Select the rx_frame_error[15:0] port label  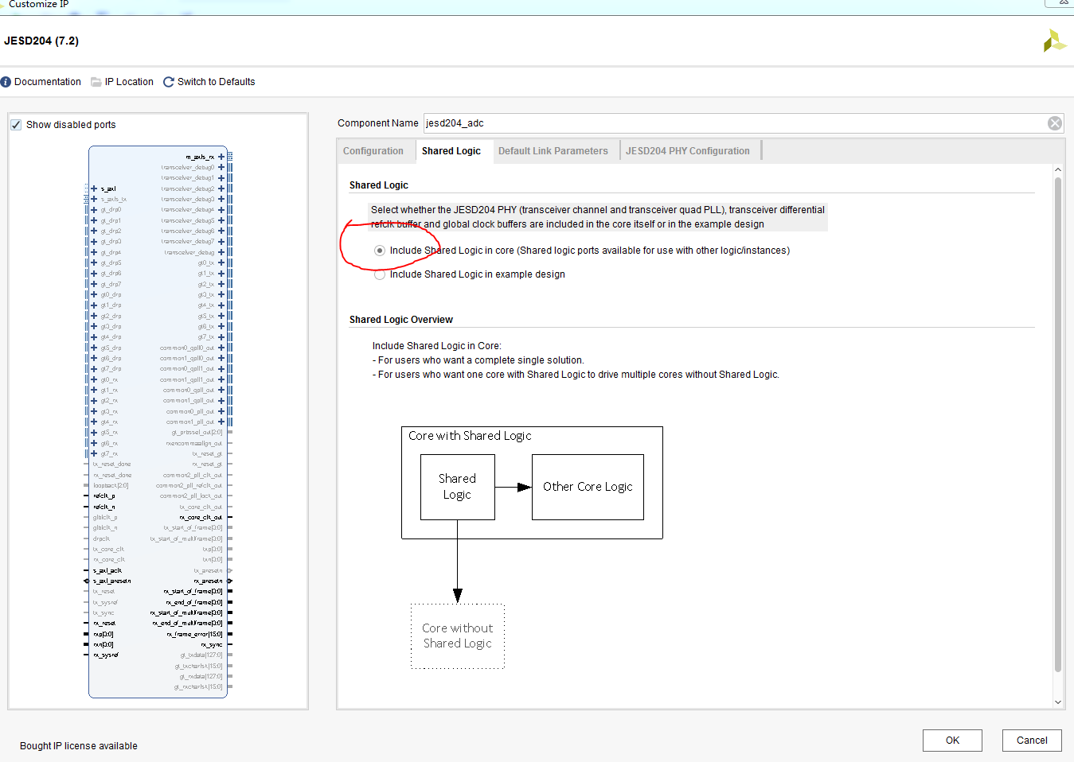[x=195, y=634]
